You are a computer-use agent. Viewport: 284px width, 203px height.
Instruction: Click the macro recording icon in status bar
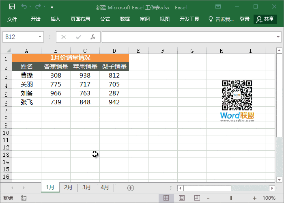24,198
